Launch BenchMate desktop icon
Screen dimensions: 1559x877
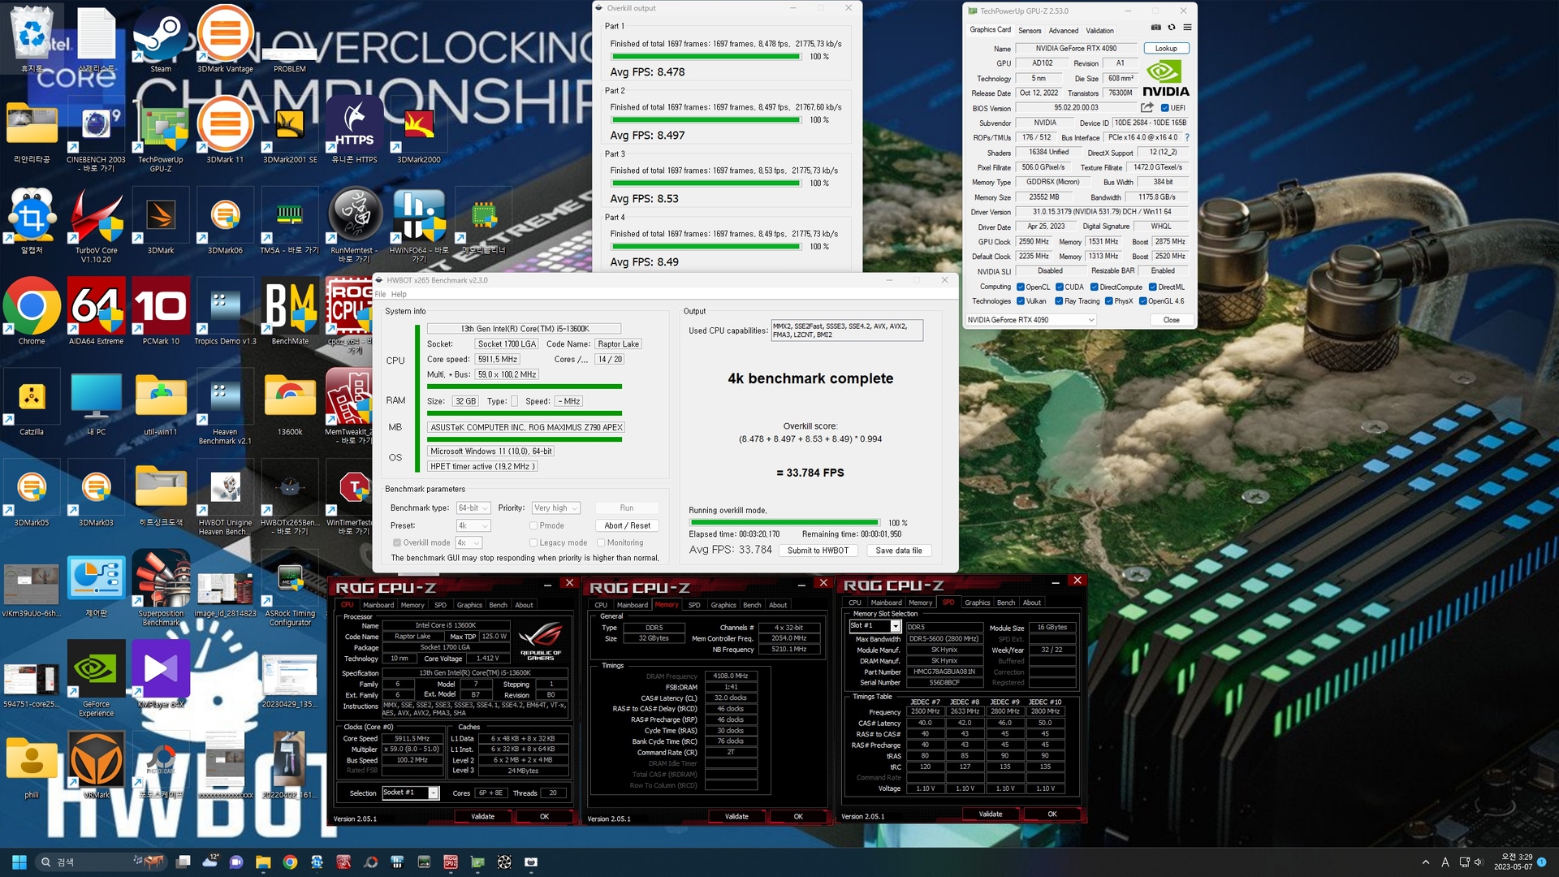290,312
